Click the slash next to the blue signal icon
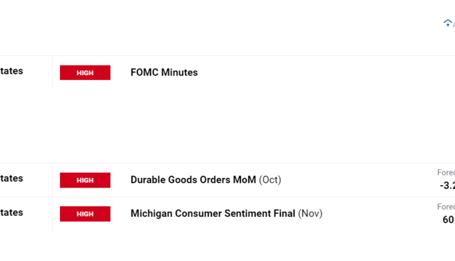Image resolution: width=455 pixels, height=261 pixels. (x=454, y=24)
